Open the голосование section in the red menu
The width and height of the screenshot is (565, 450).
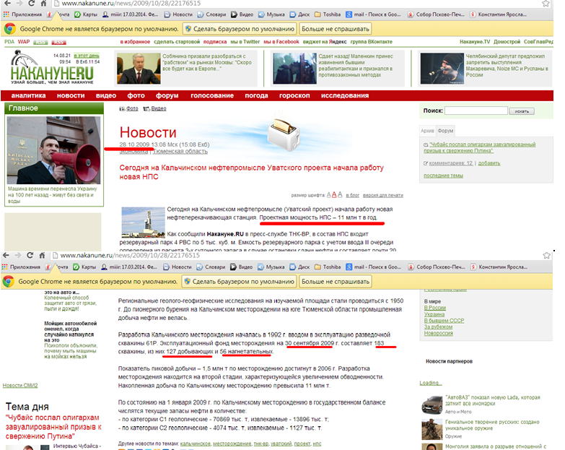(212, 95)
